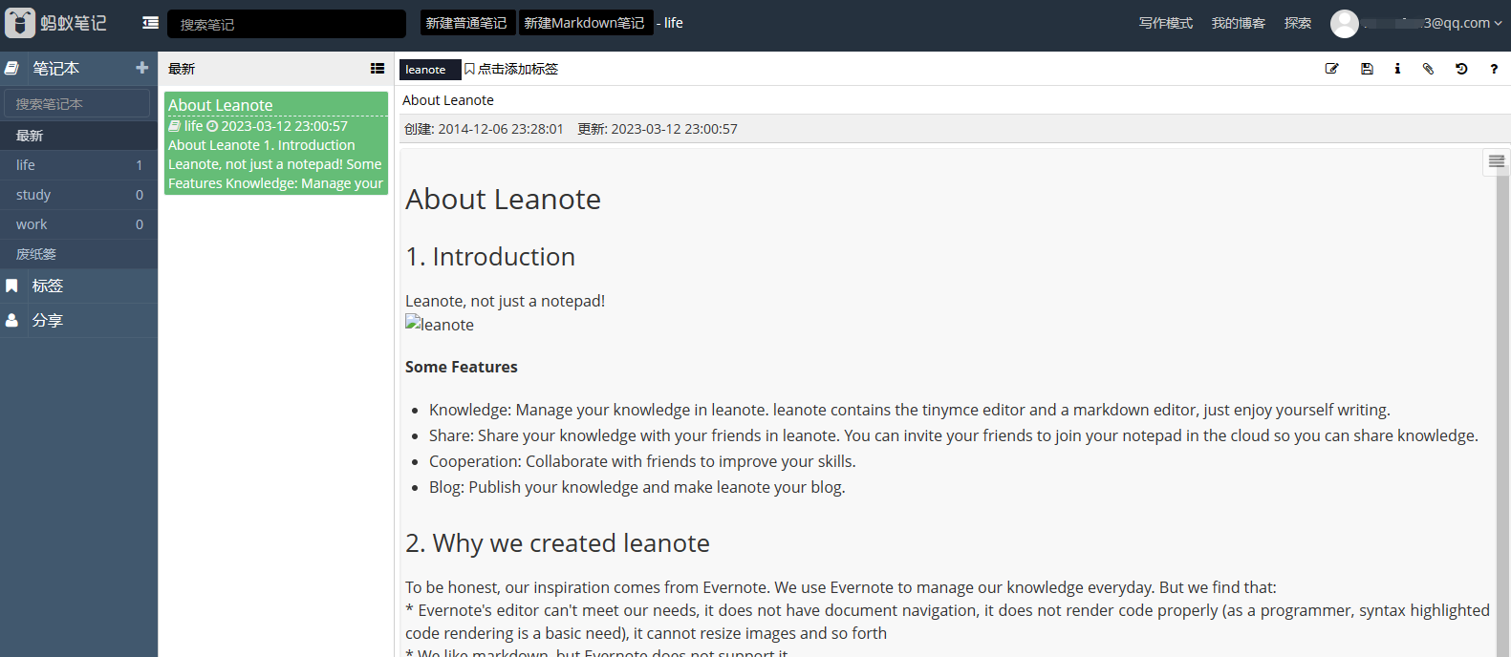
Task: Switch note list view mode icon
Action: point(378,69)
